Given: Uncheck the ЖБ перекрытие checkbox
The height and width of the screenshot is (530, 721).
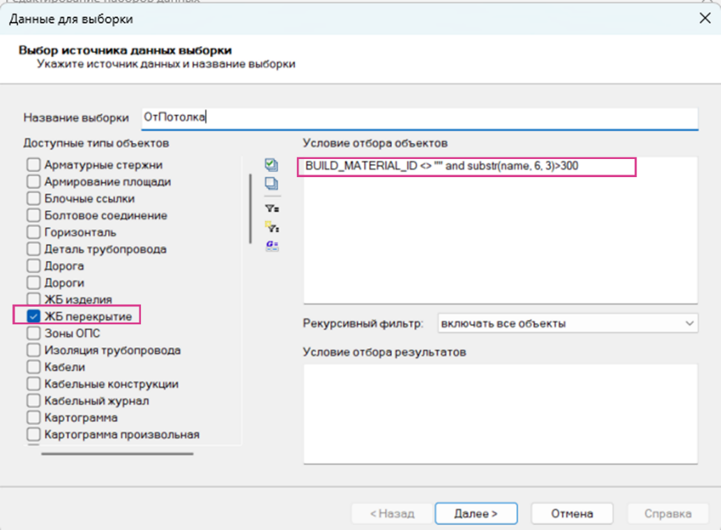Looking at the screenshot, I should tap(33, 317).
